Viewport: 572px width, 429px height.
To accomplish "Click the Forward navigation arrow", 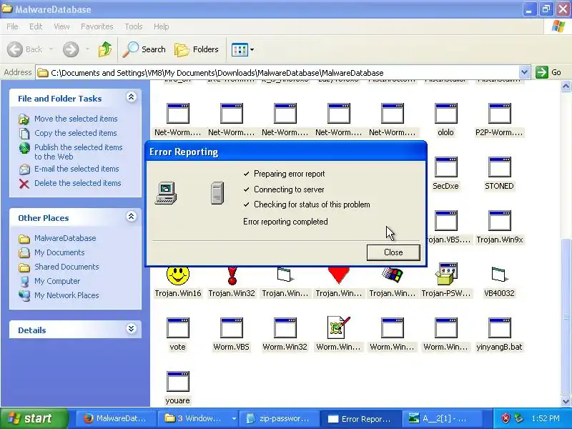I will pos(70,49).
